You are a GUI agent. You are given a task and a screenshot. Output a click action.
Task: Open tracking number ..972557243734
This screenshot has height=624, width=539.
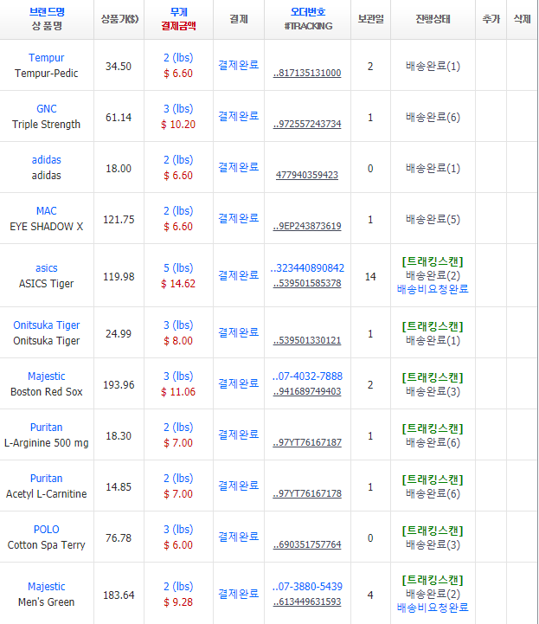(x=307, y=124)
